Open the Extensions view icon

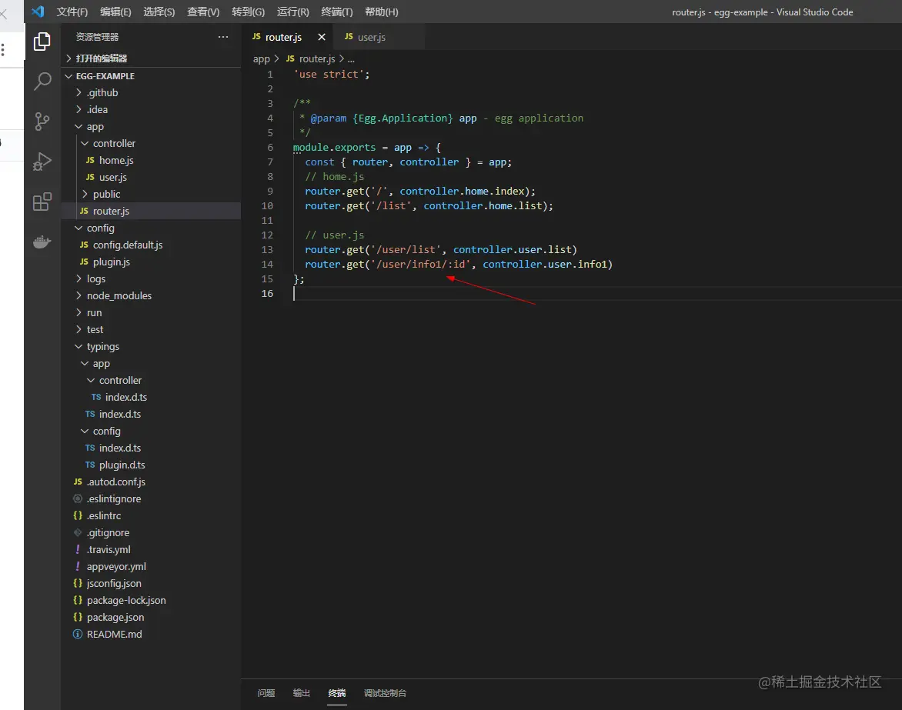pyautogui.click(x=42, y=202)
